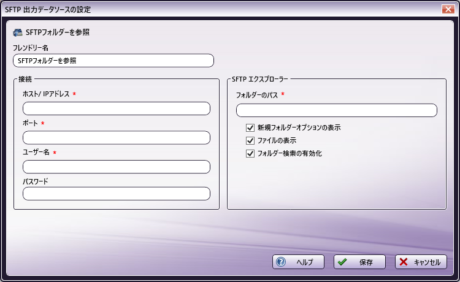Click the フォルダーのパス input field

tap(337, 110)
